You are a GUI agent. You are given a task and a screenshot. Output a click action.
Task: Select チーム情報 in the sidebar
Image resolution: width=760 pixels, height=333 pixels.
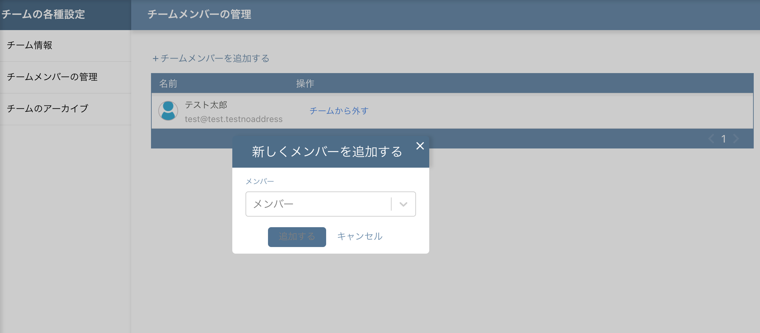click(30, 46)
